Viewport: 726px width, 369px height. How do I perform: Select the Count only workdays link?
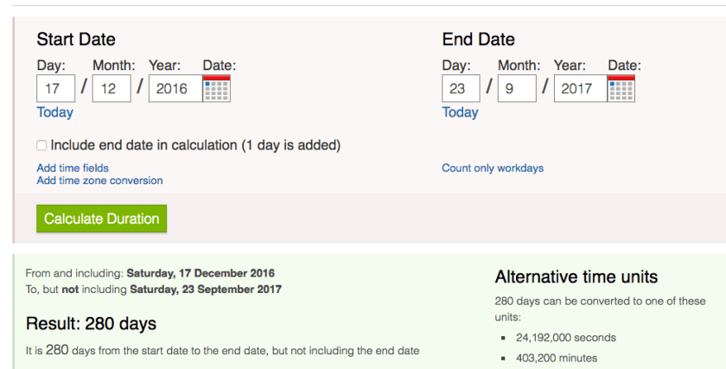[493, 168]
